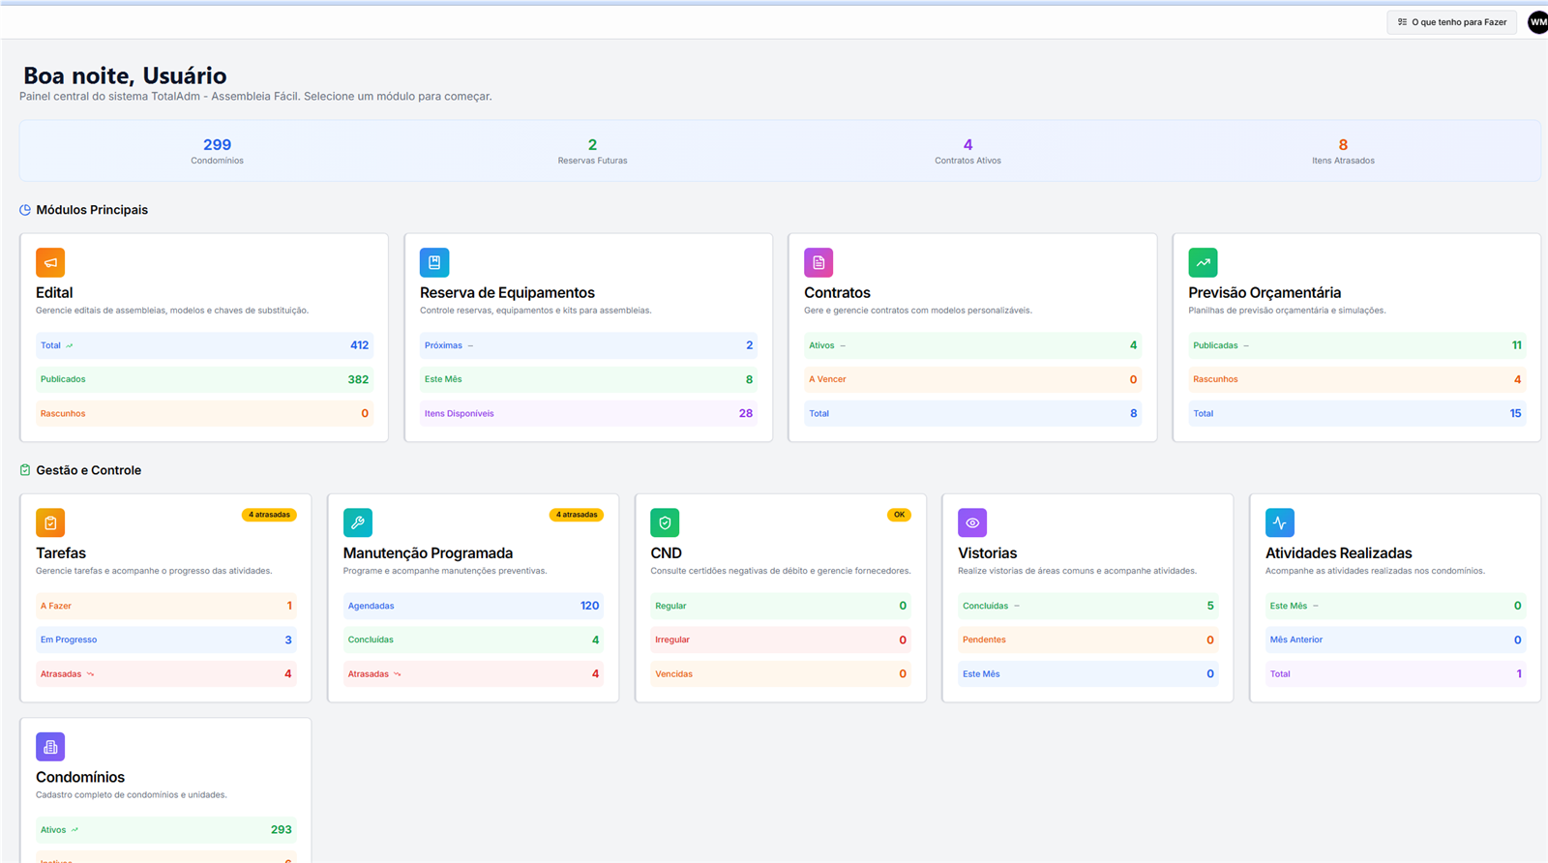The image size is (1548, 863).
Task: Click the Vistorias eye icon
Action: click(972, 522)
